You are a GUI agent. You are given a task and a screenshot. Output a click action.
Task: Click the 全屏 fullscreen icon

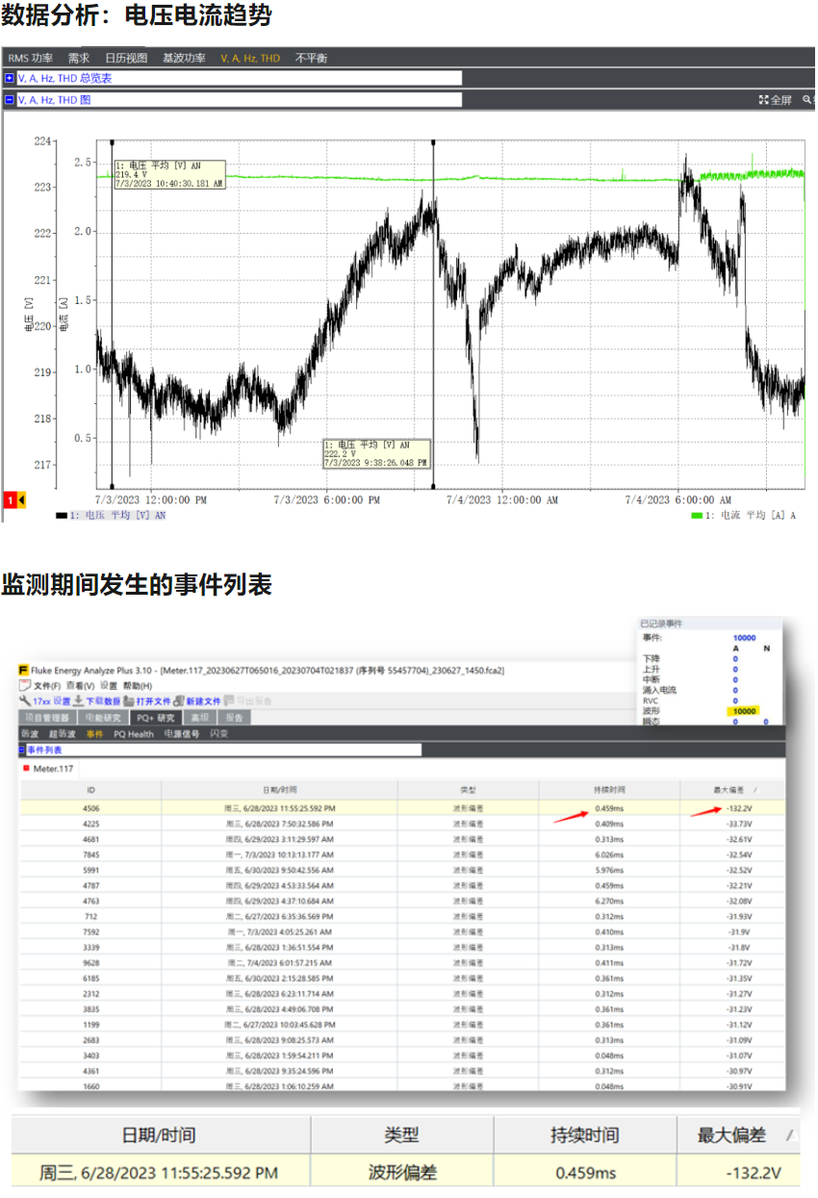tap(763, 100)
